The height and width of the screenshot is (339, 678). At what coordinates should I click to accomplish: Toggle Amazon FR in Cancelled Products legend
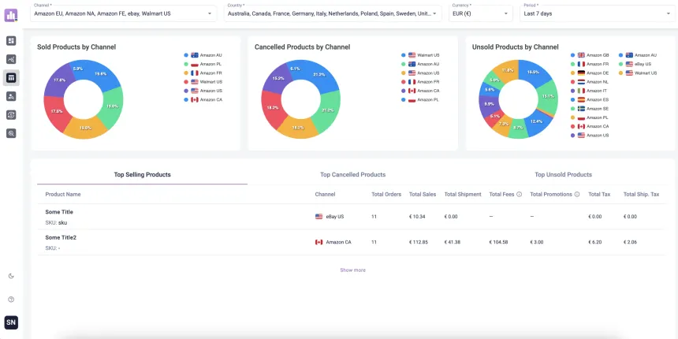click(x=420, y=82)
